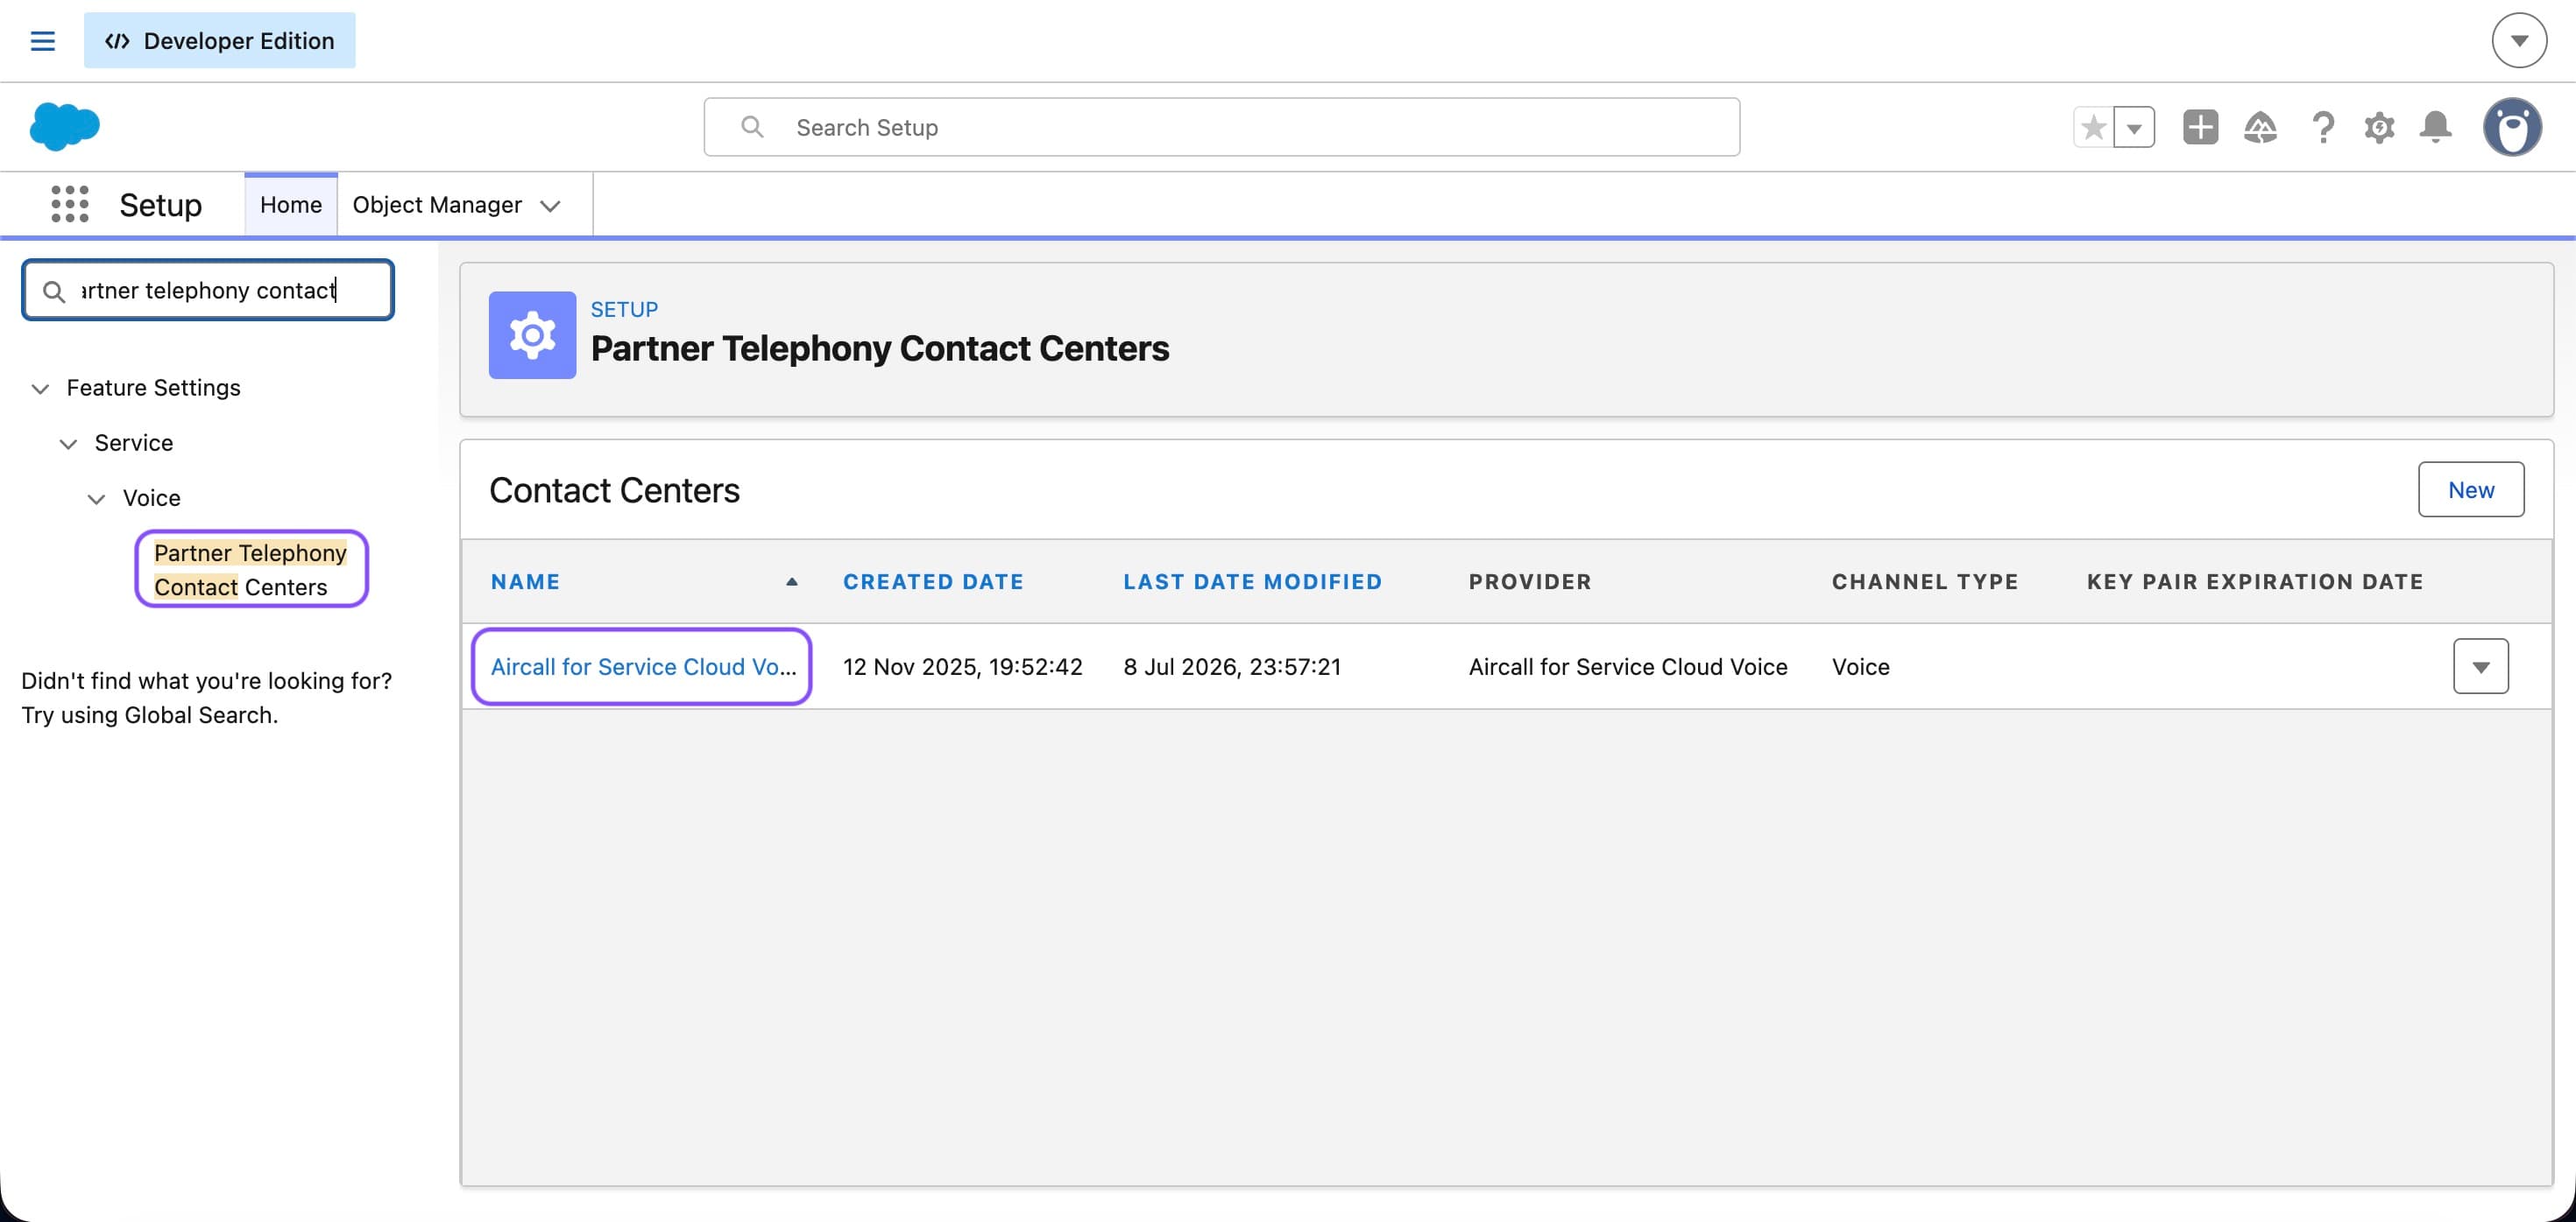Image resolution: width=2576 pixels, height=1222 pixels.
Task: Click the SETUP breadcrumb label
Action: click(x=624, y=310)
